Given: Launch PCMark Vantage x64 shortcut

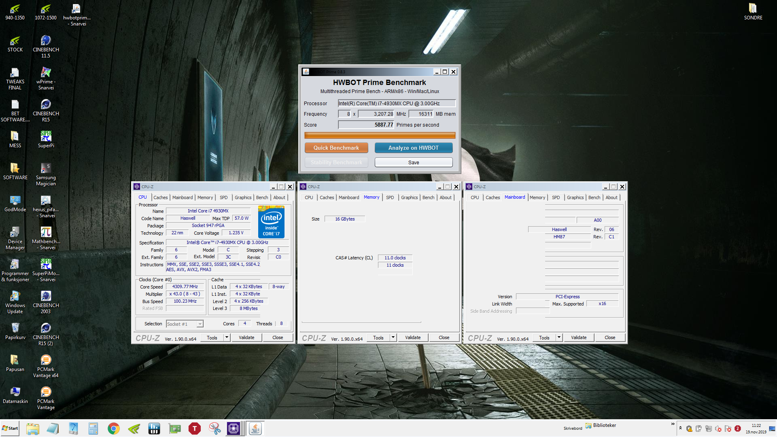Looking at the screenshot, I should coord(46,366).
